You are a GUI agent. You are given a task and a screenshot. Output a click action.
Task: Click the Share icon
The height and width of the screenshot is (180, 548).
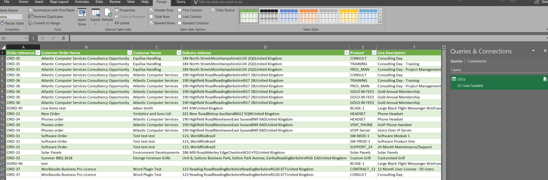pos(537,2)
